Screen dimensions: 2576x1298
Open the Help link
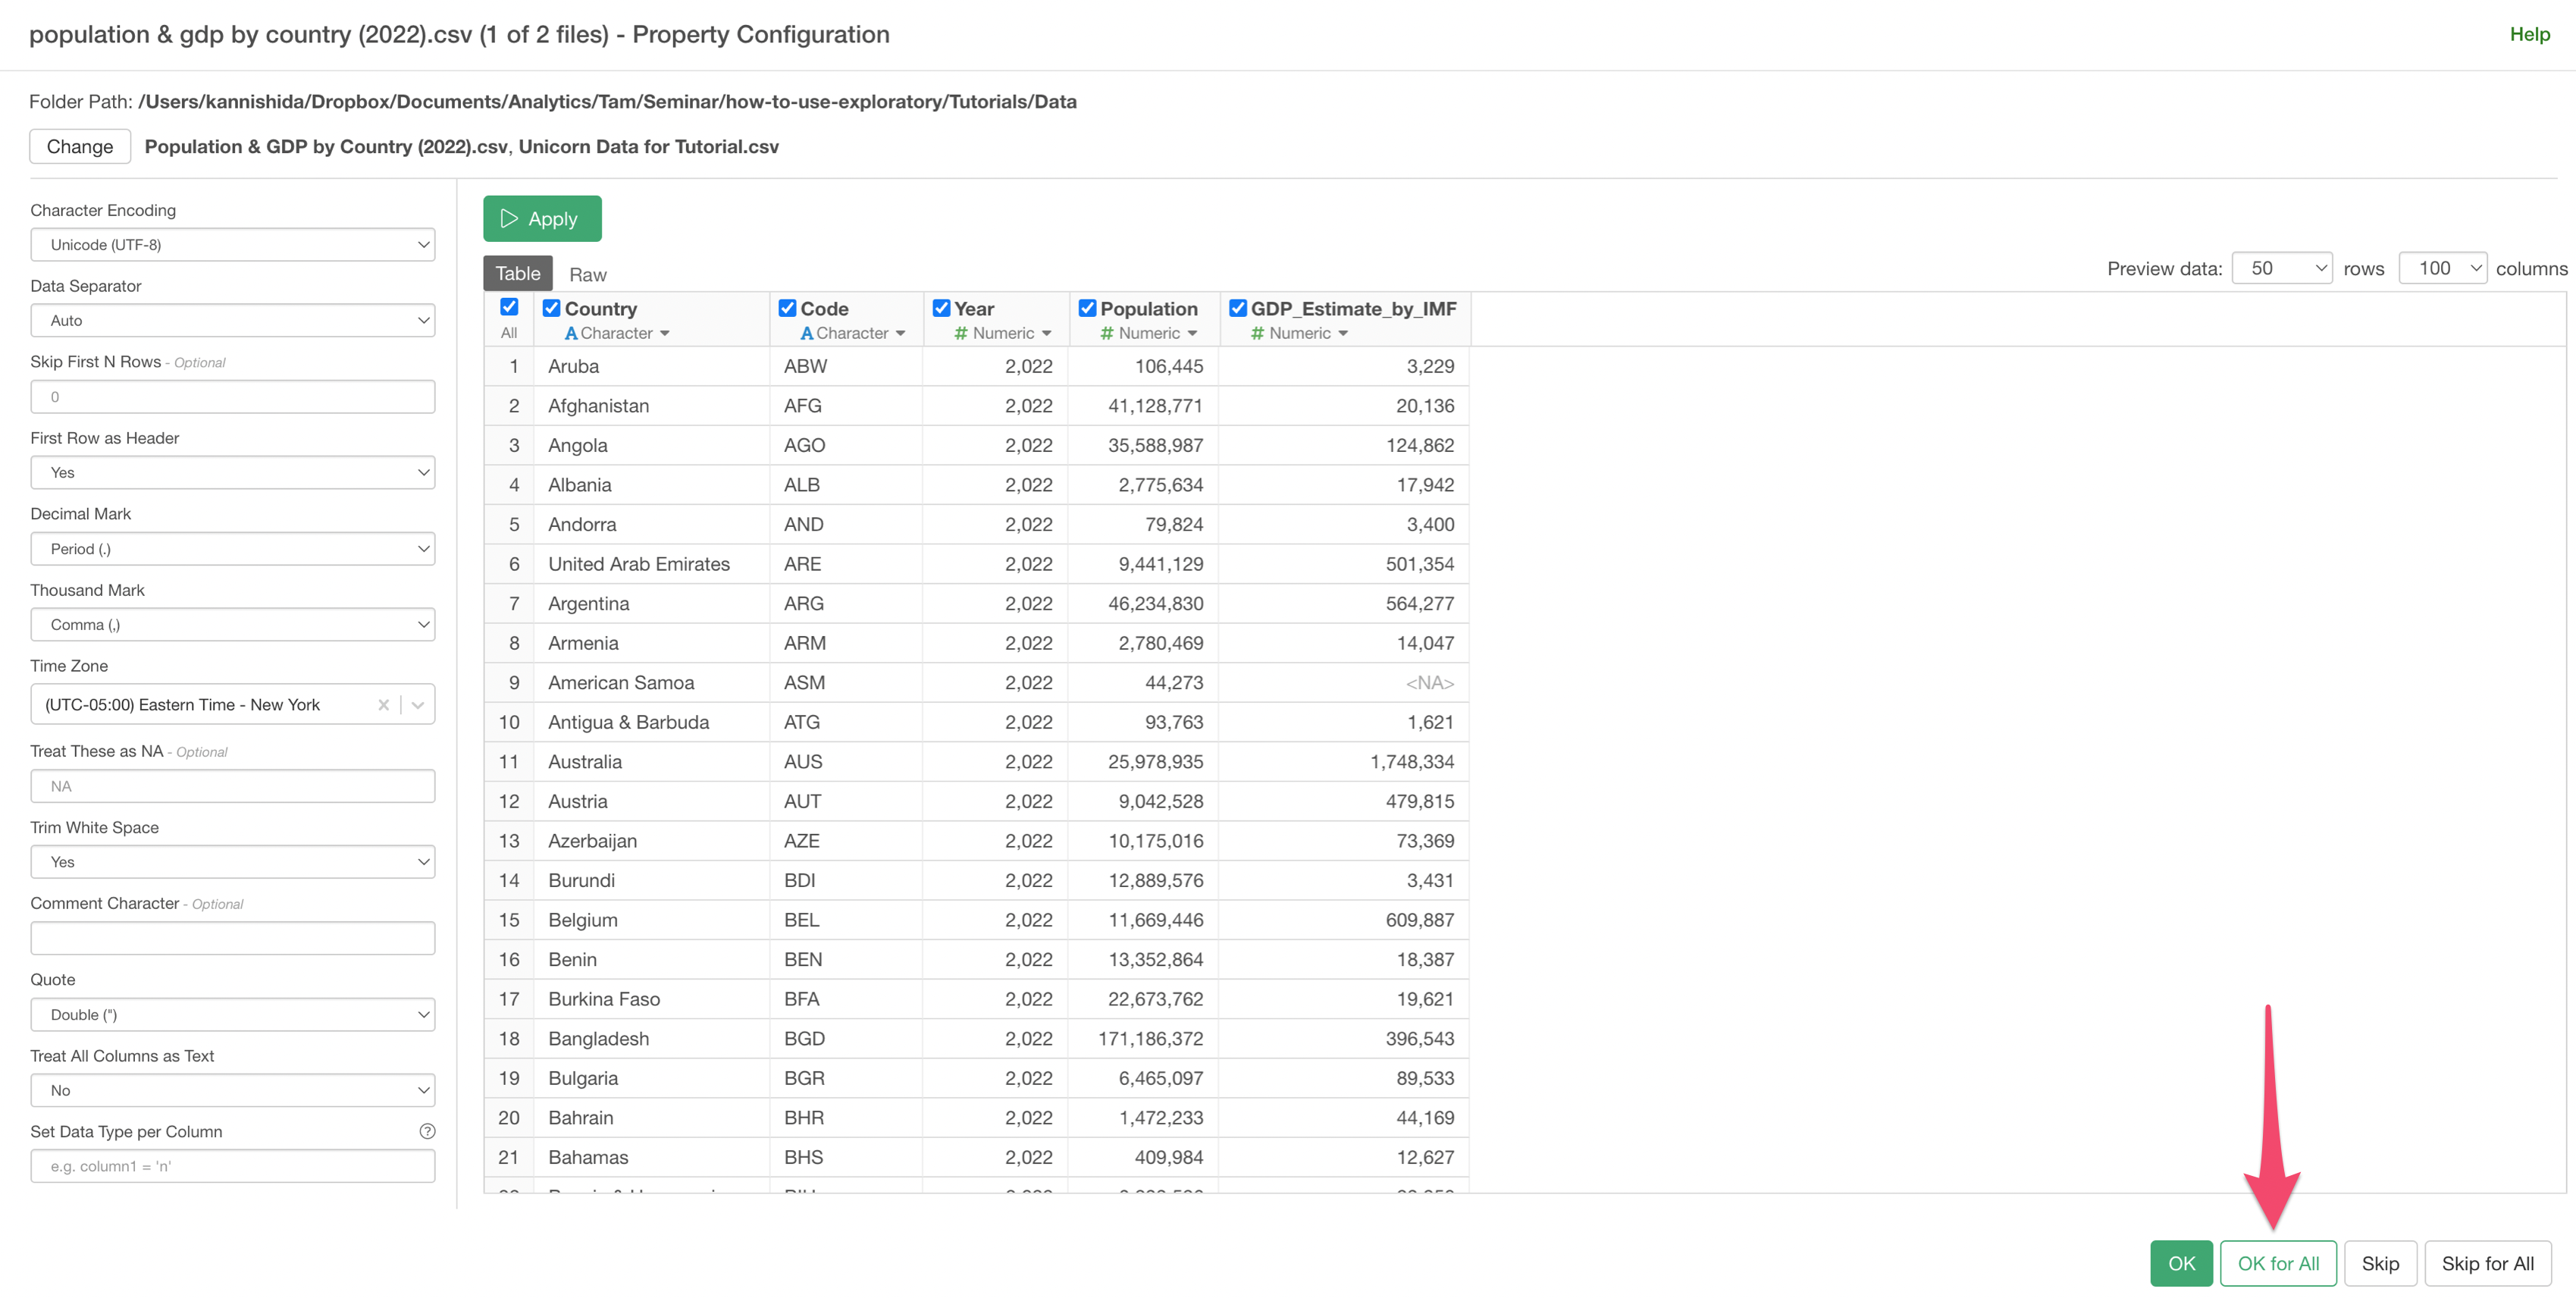tap(2529, 35)
